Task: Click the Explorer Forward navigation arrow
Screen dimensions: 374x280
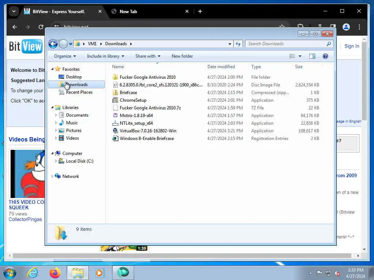Action: pos(63,44)
